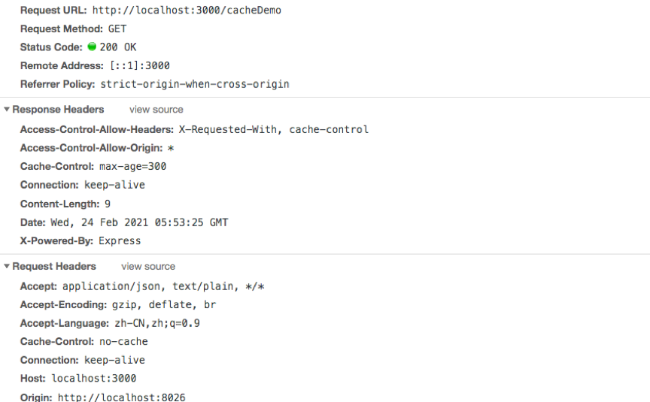Image resolution: width=650 pixels, height=402 pixels.
Task: Click the Access-Control-Allow-Headers value
Action: click(x=274, y=129)
